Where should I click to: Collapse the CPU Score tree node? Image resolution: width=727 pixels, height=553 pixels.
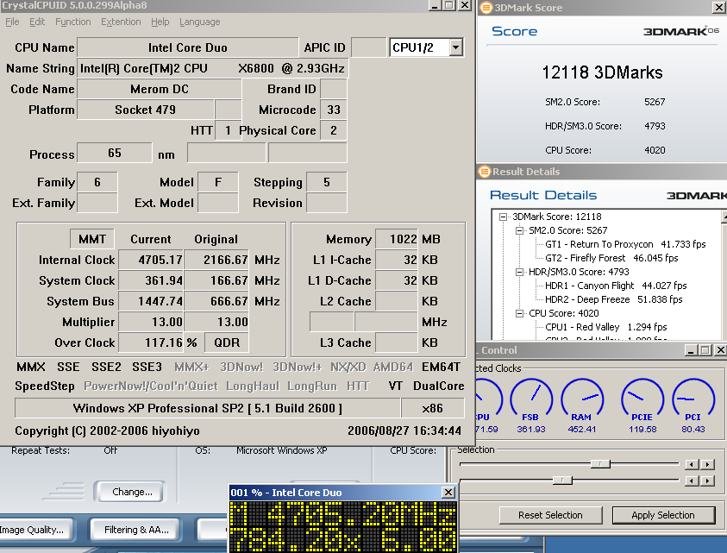tap(520, 314)
